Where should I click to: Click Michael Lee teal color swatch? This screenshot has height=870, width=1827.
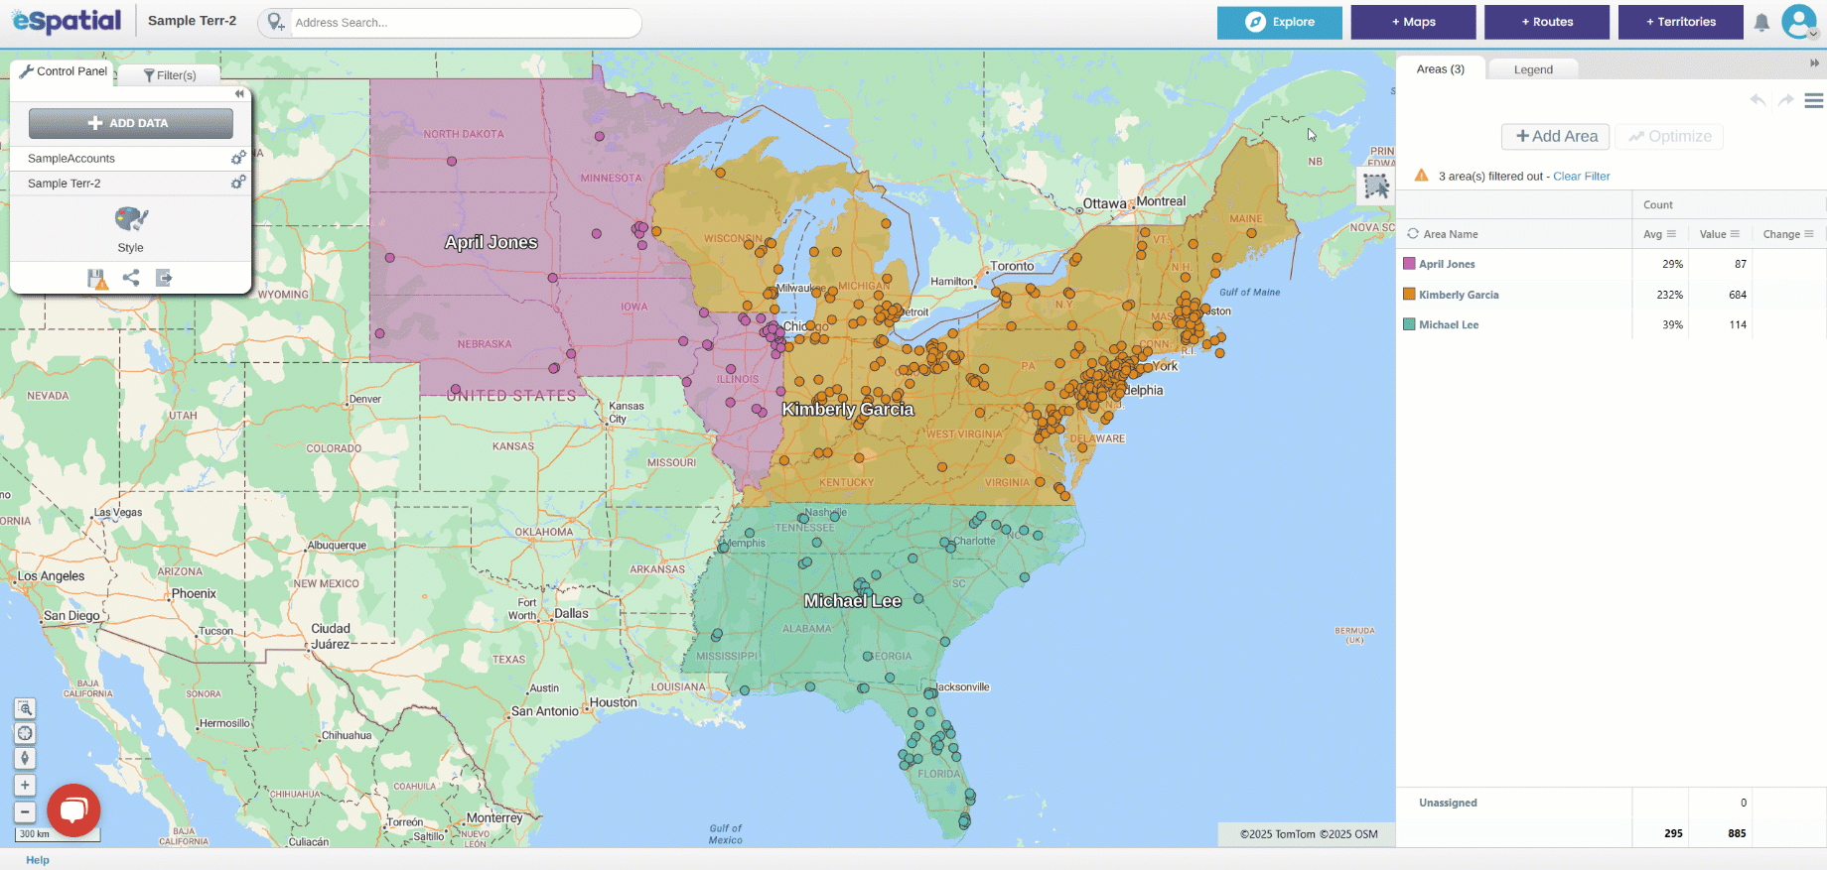point(1409,324)
